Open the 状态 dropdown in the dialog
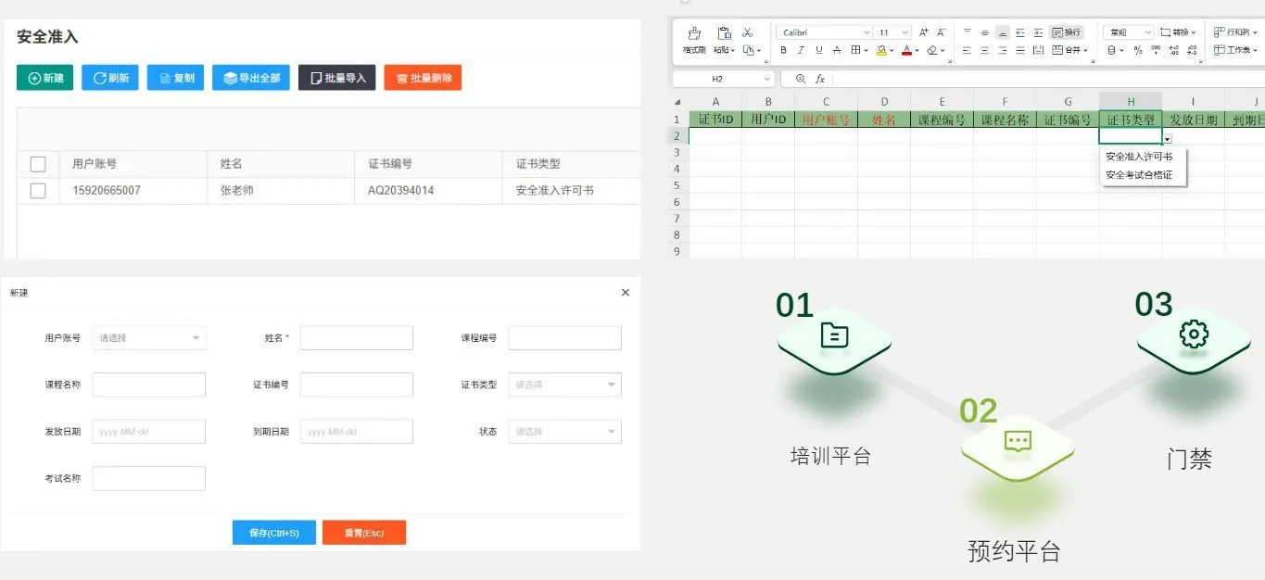 tap(563, 430)
